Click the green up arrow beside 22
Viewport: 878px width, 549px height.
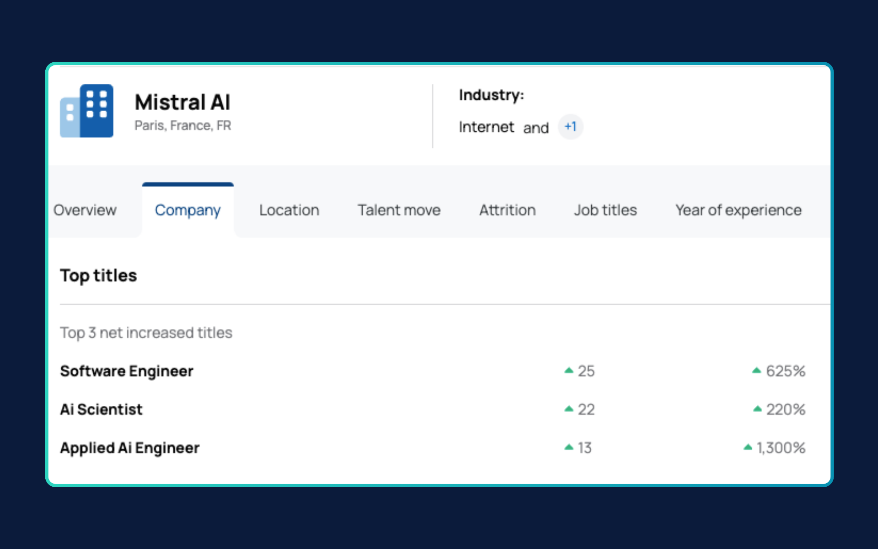point(569,409)
